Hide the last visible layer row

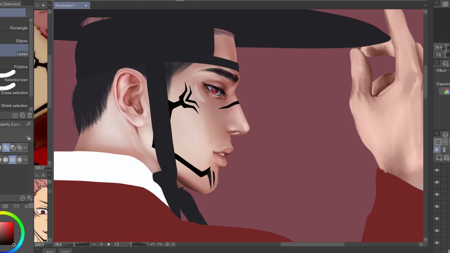437,243
